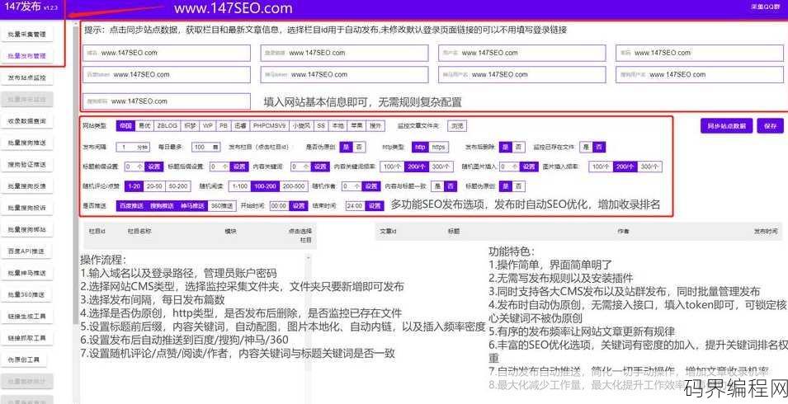This screenshot has width=788, height=404.
Task: Select 易优 as website type
Action: (x=144, y=126)
